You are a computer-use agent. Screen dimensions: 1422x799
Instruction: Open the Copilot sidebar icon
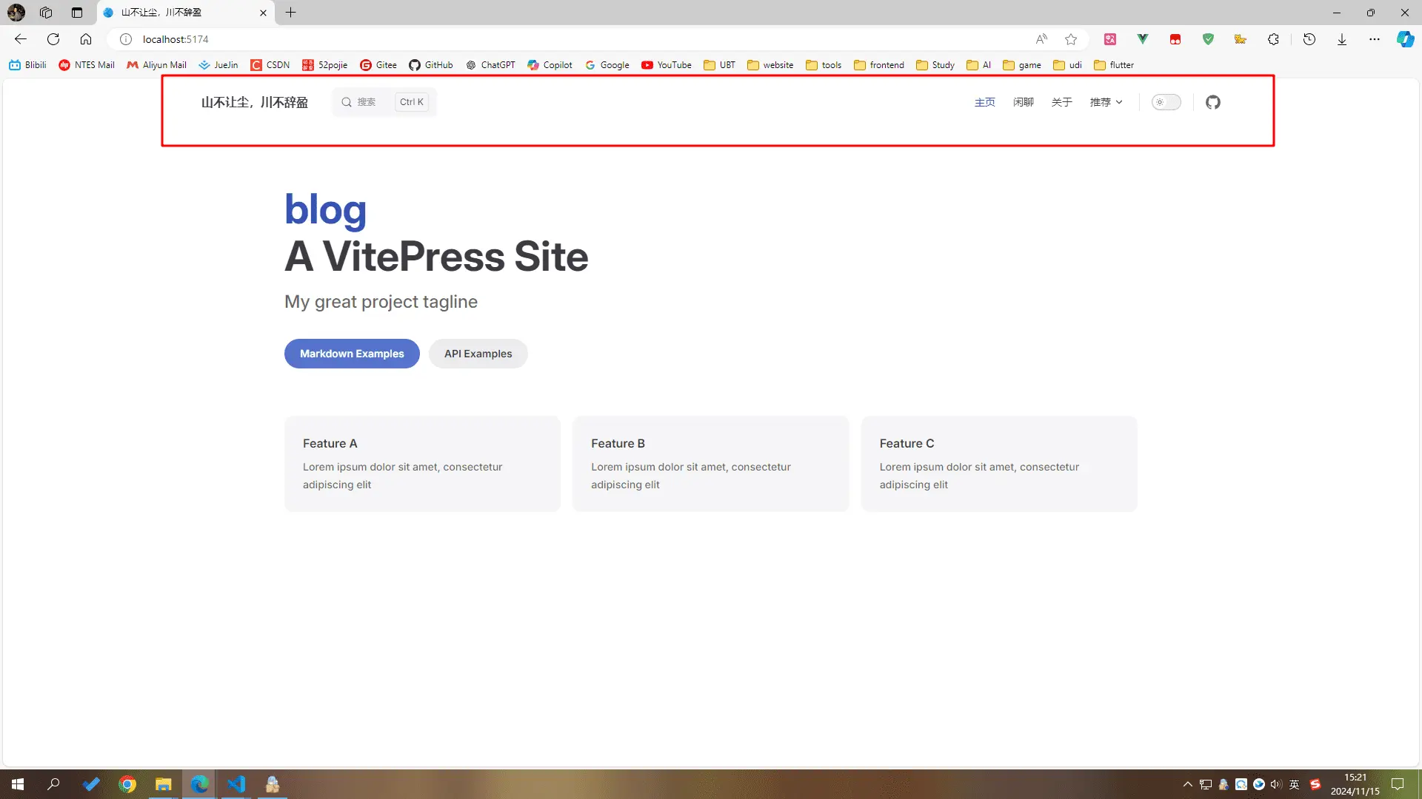point(1405,39)
